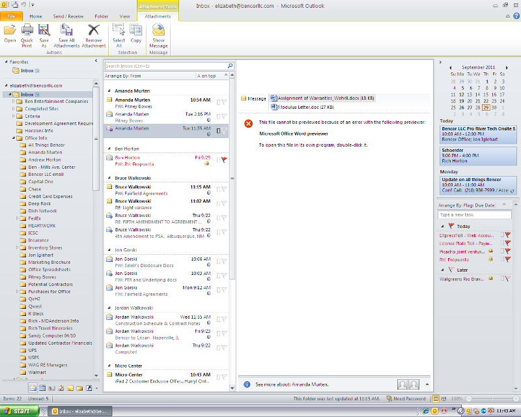Click in Search Inbox field
521x417 pixels.
165,66
